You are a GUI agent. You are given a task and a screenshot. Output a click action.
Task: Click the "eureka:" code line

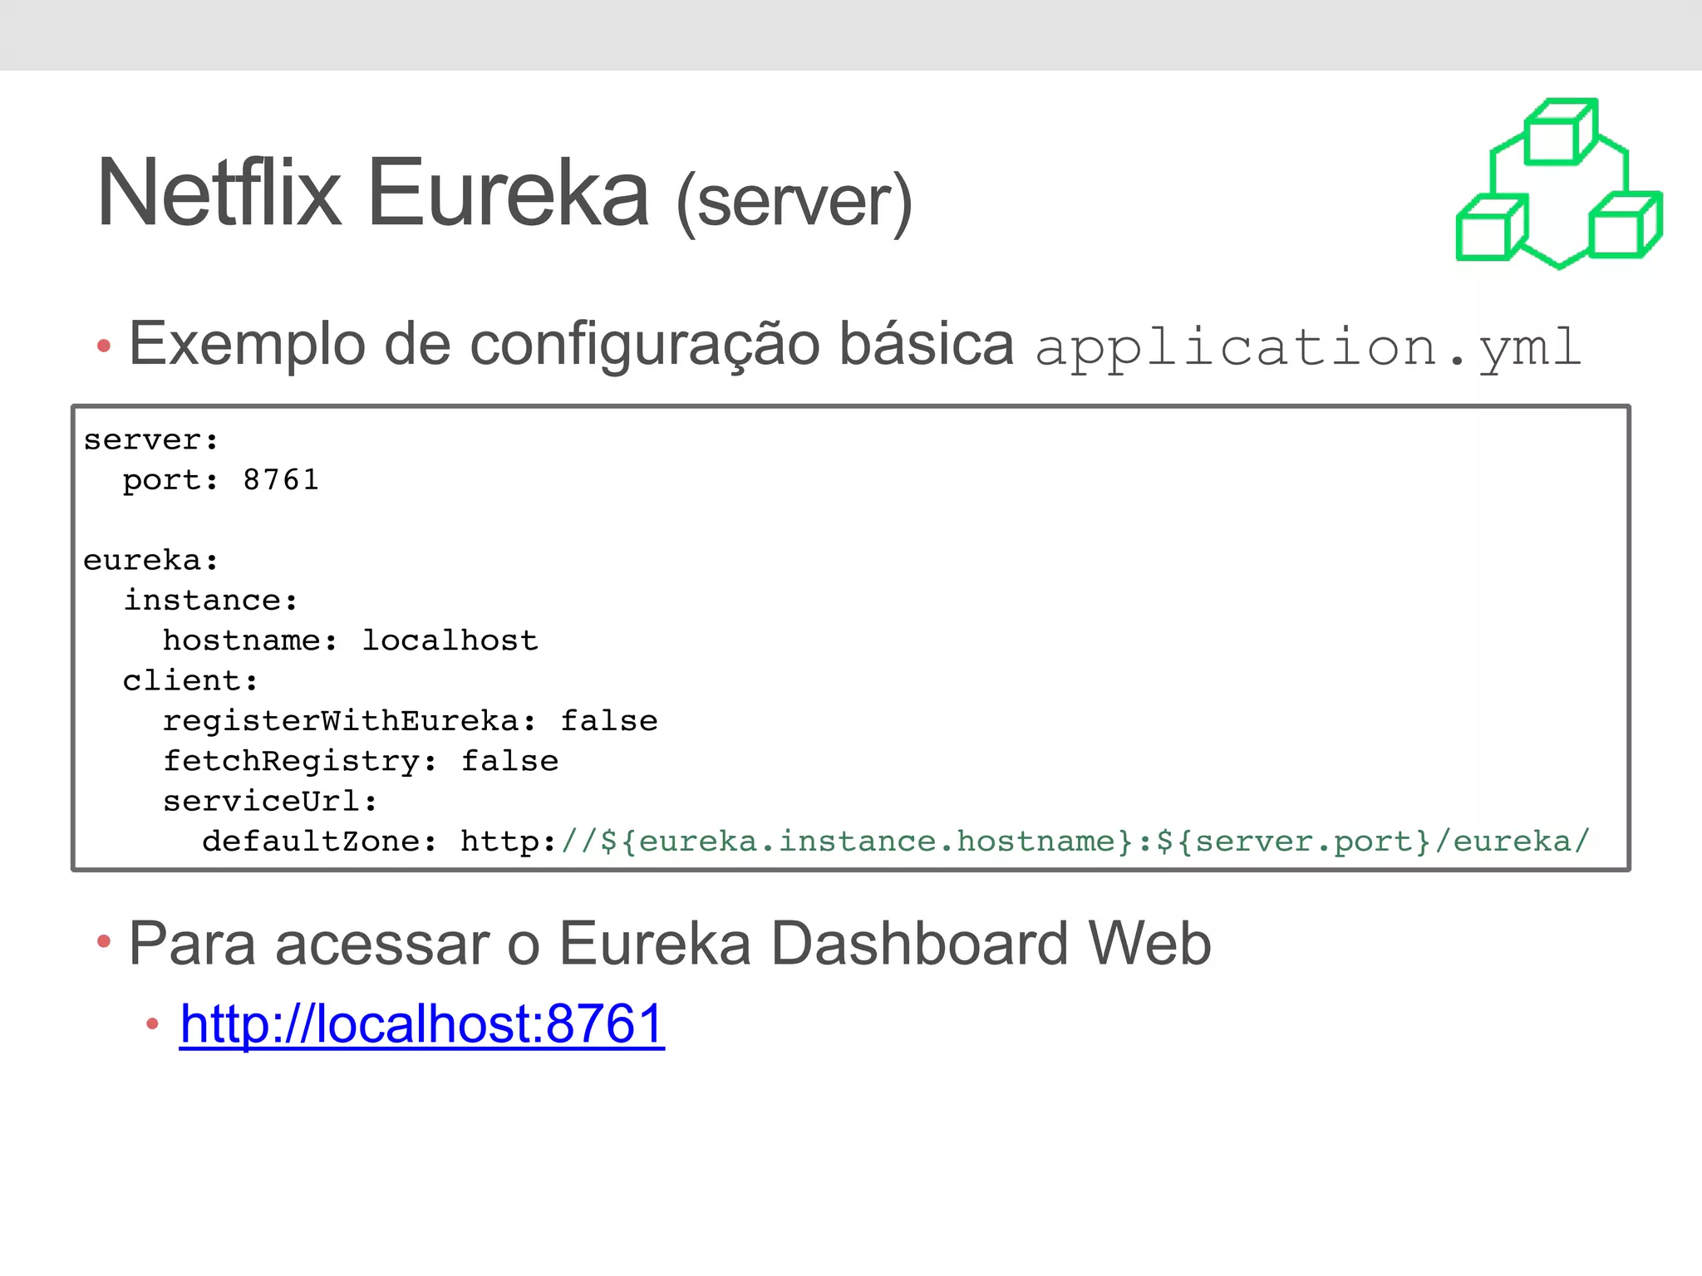coord(150,561)
